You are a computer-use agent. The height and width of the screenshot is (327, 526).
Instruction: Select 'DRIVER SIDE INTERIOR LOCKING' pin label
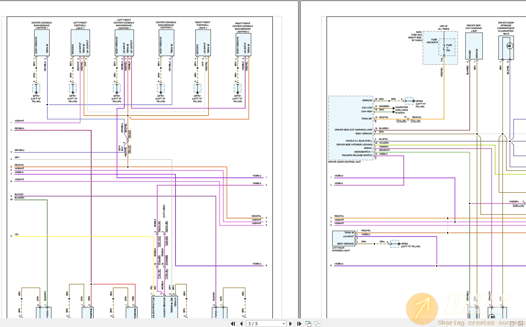(354, 144)
